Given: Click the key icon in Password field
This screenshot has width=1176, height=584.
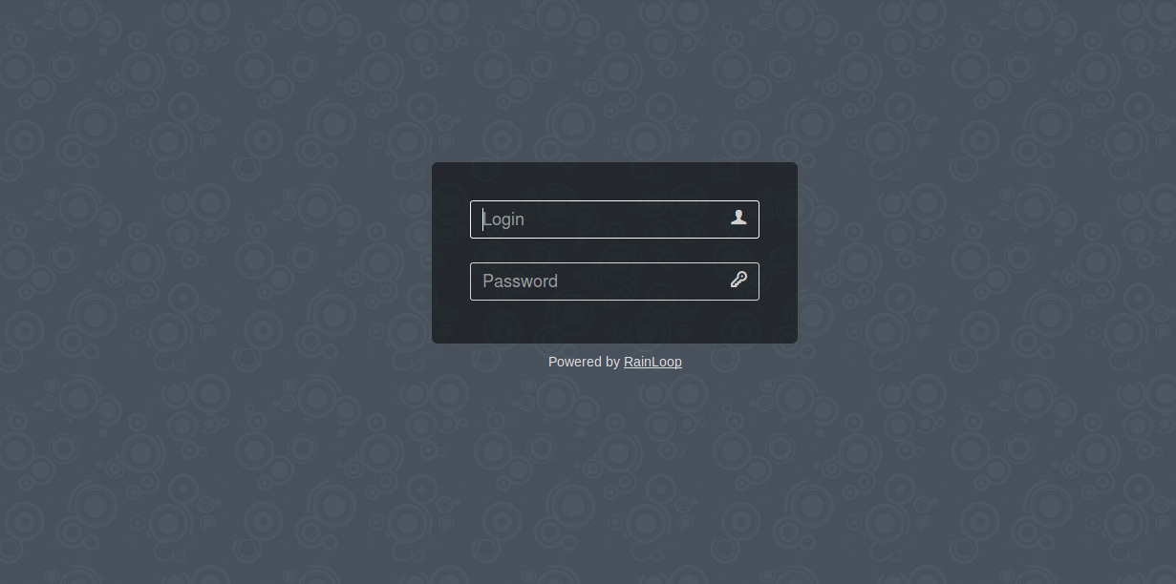Looking at the screenshot, I should [x=738, y=280].
